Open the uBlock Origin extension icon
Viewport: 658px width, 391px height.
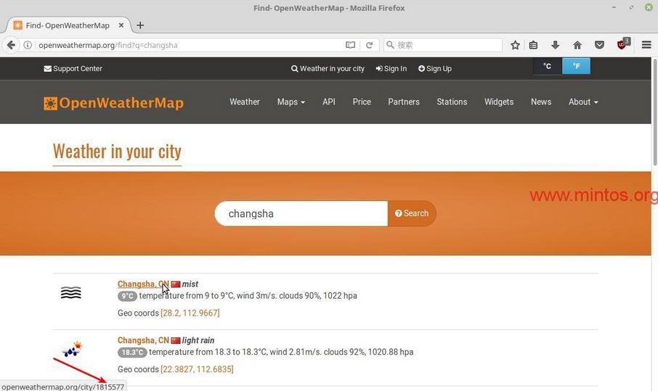tap(622, 44)
